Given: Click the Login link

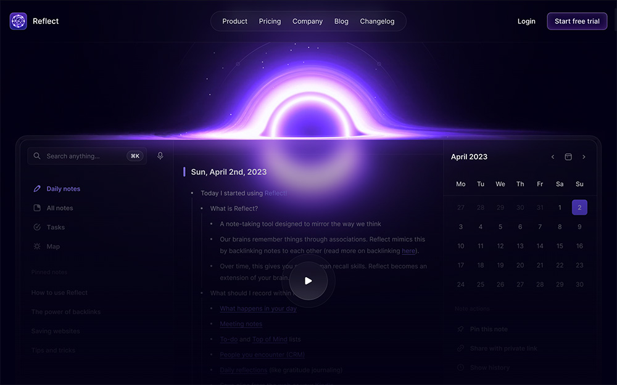Looking at the screenshot, I should pyautogui.click(x=526, y=21).
